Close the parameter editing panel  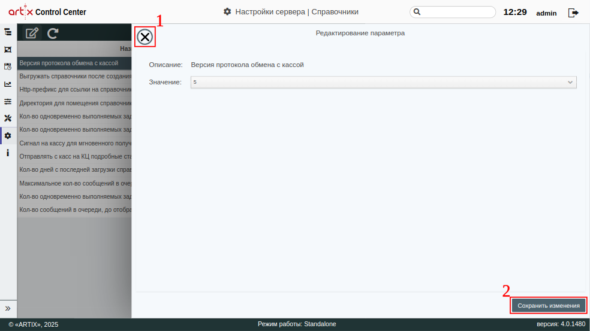[145, 37]
